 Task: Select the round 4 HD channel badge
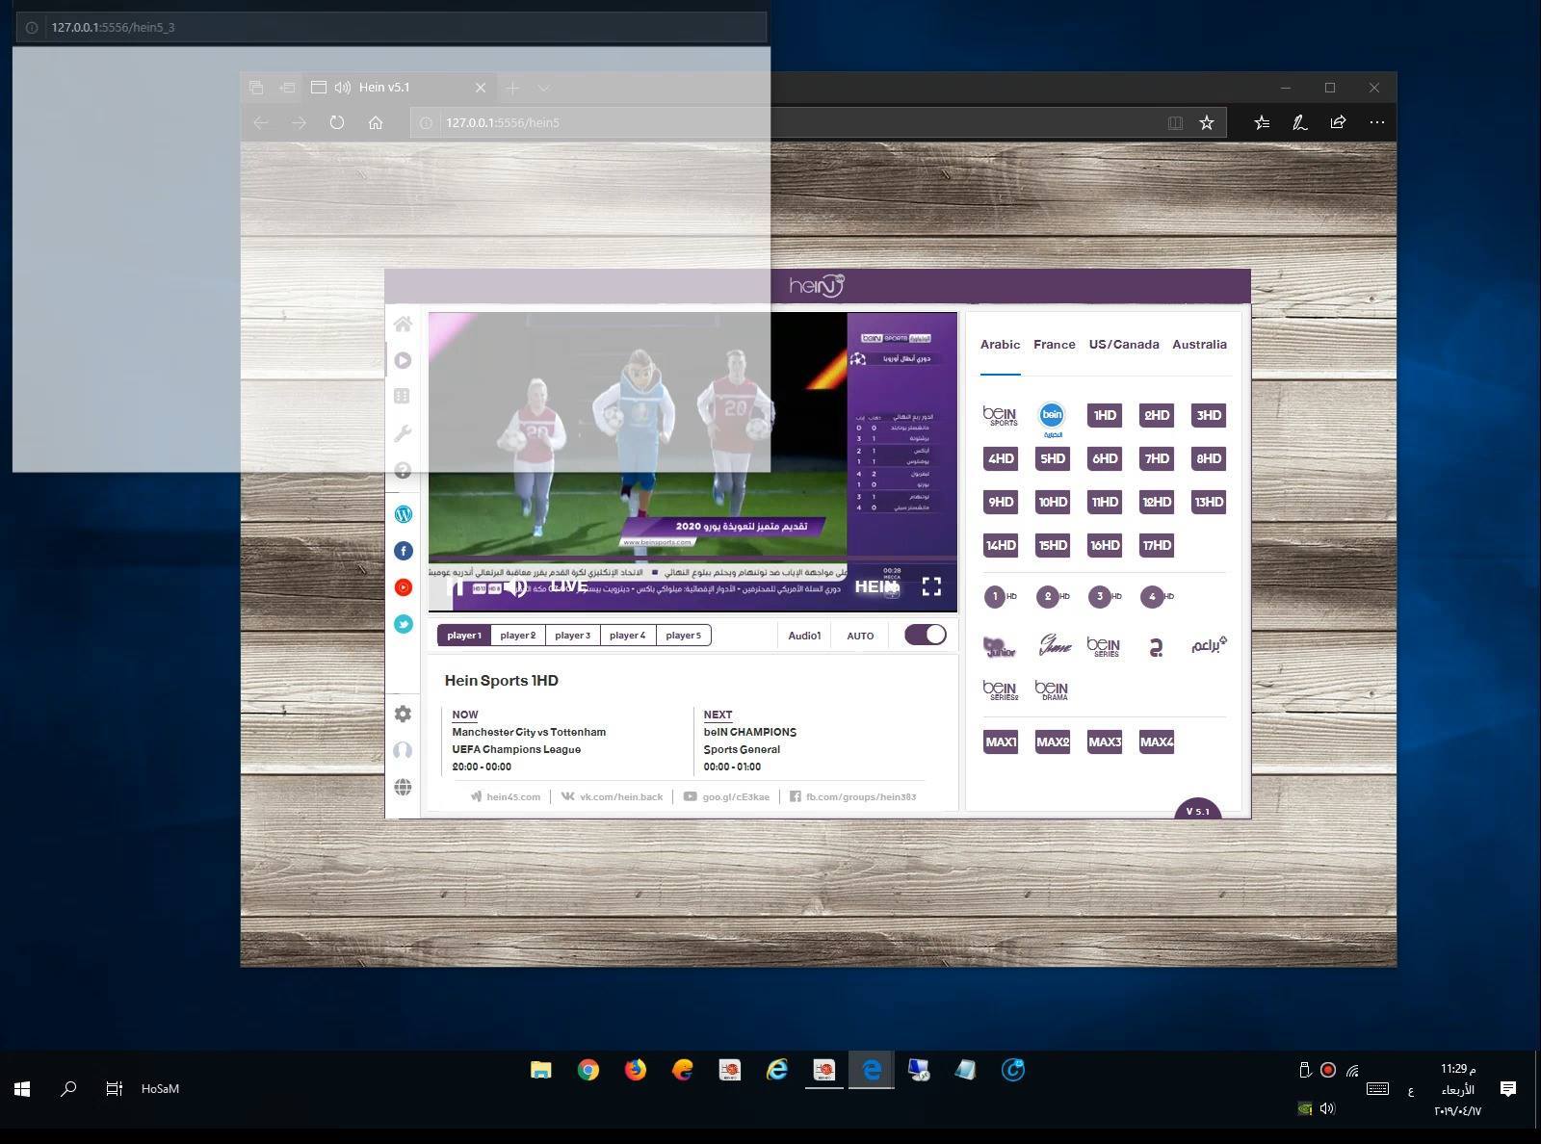[1156, 597]
